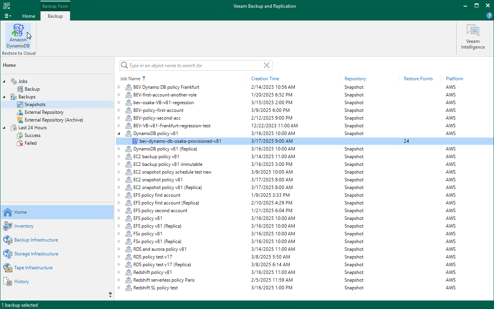Image resolution: width=494 pixels, height=309 pixels.
Task: Select the Backups tree node
Action: point(27,97)
